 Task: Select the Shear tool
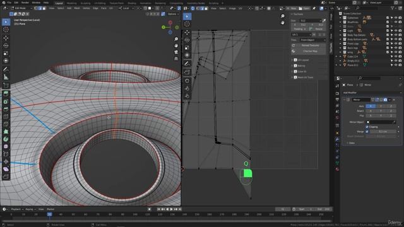pos(6,169)
